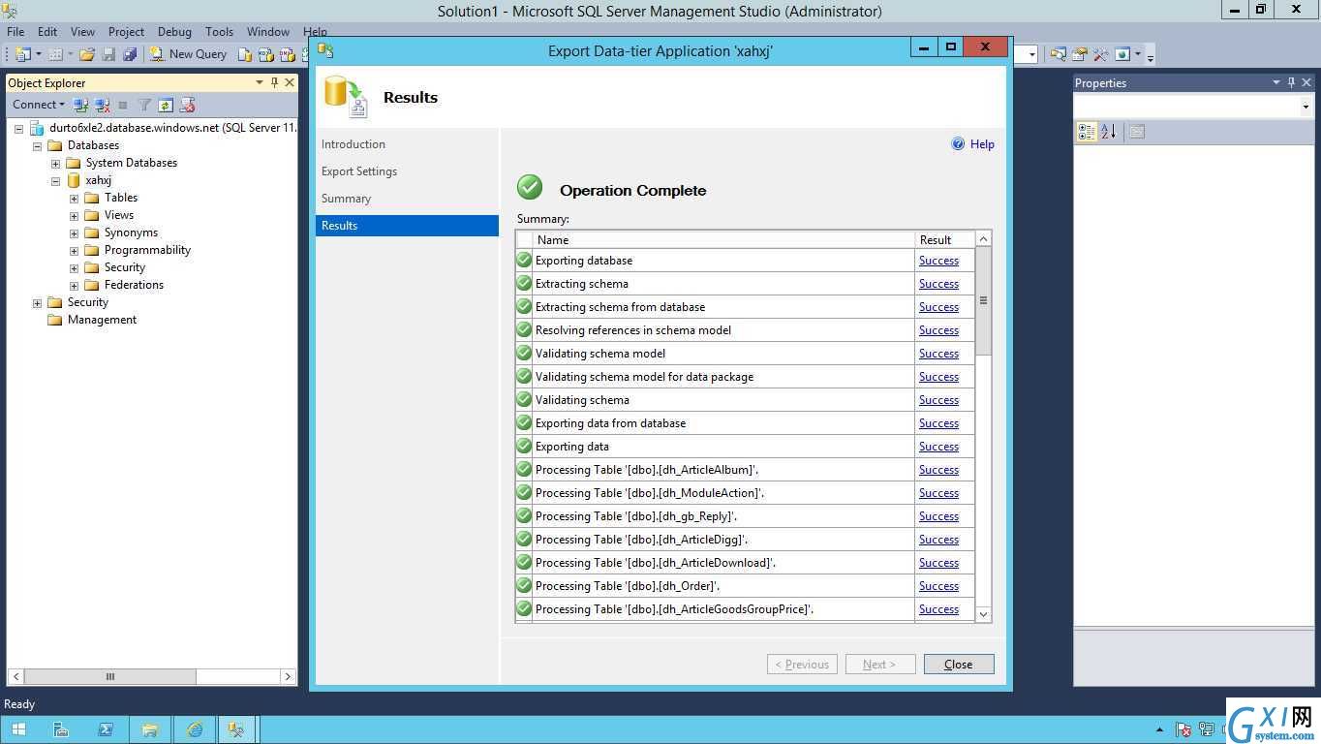Open the Tools menu
This screenshot has height=744, width=1321.
tap(219, 31)
